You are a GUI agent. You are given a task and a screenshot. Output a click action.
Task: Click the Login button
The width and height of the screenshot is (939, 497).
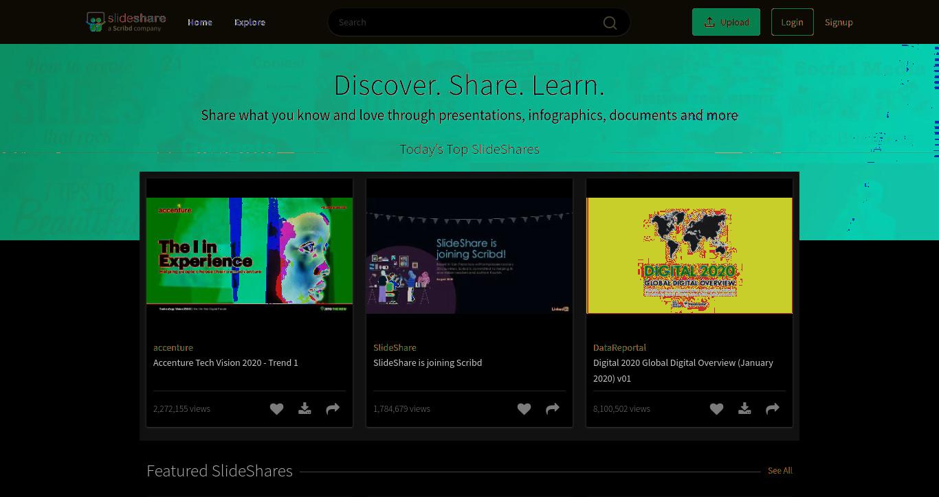point(792,22)
